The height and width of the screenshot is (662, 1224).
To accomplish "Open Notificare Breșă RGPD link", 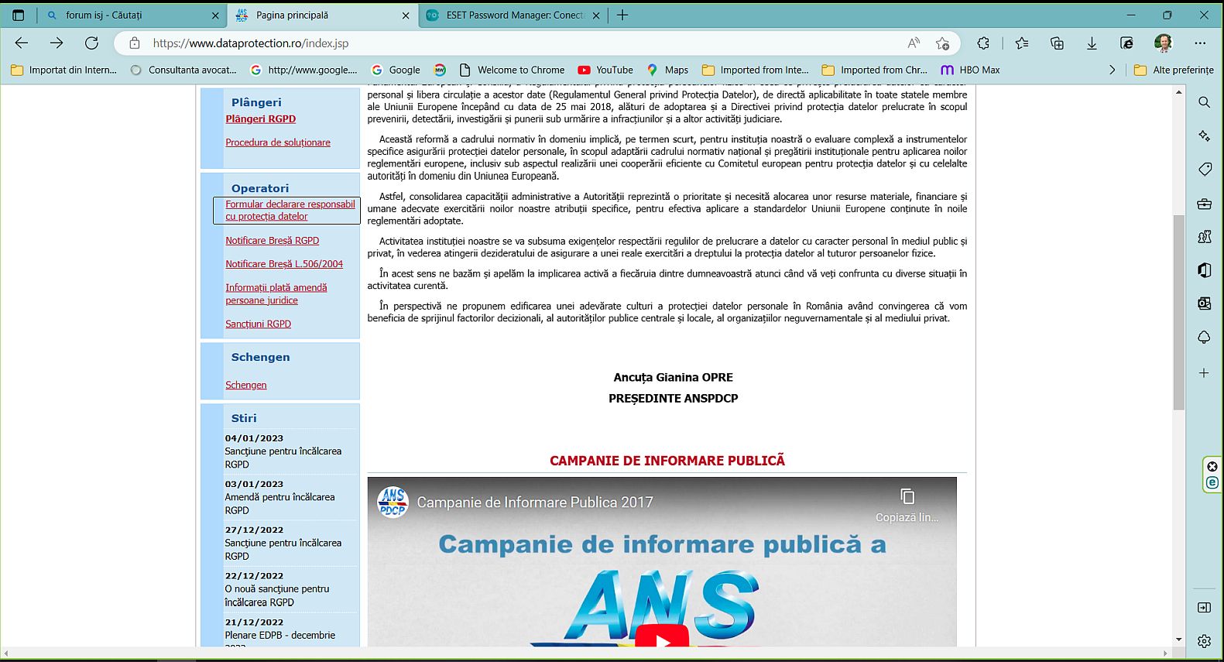I will coord(272,241).
